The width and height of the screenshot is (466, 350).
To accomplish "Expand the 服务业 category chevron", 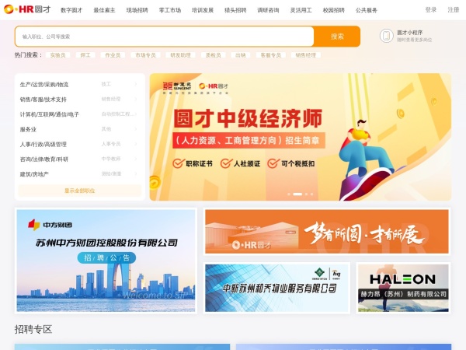I will [136, 129].
